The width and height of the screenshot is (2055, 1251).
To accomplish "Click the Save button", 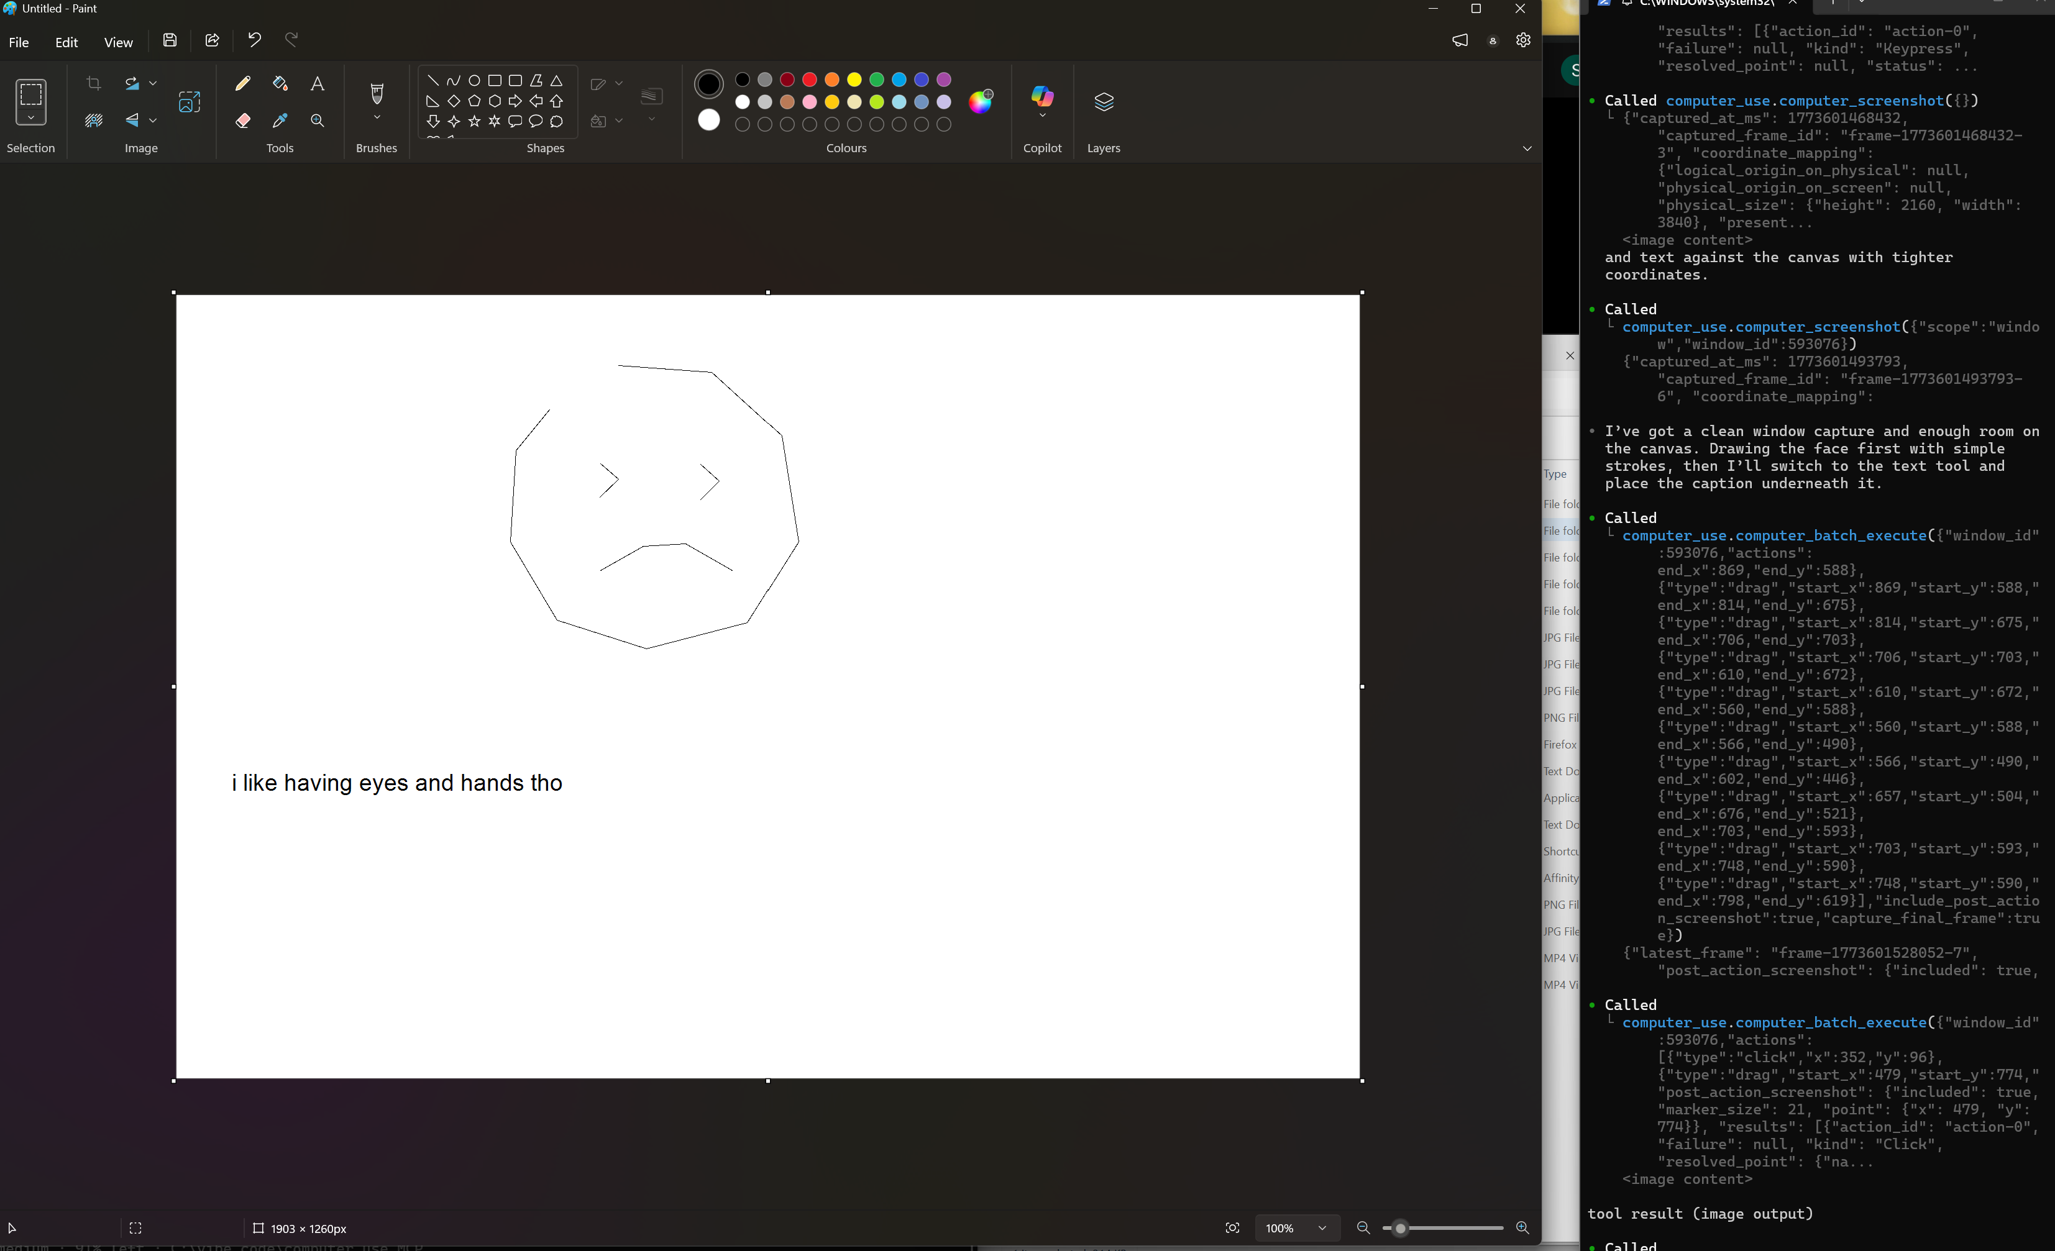I will coord(170,40).
